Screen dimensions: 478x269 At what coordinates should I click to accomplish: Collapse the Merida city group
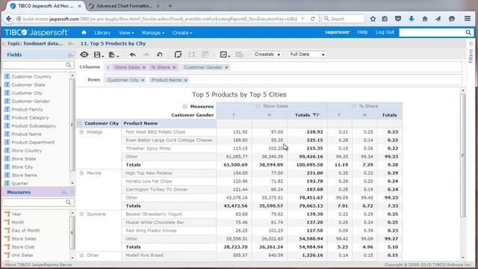(x=81, y=173)
